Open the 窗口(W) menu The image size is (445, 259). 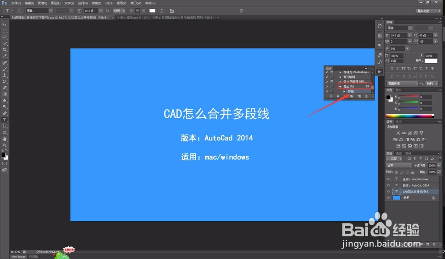(x=136, y=3)
